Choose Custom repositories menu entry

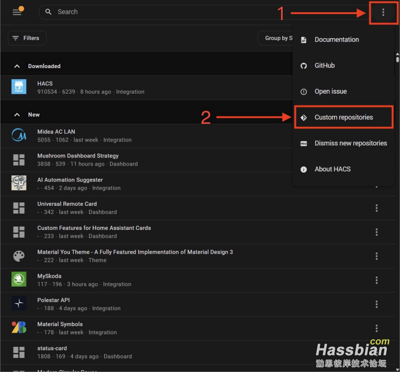343,117
